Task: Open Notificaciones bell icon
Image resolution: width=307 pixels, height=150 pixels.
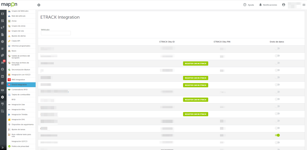Action: pyautogui.click(x=260, y=5)
